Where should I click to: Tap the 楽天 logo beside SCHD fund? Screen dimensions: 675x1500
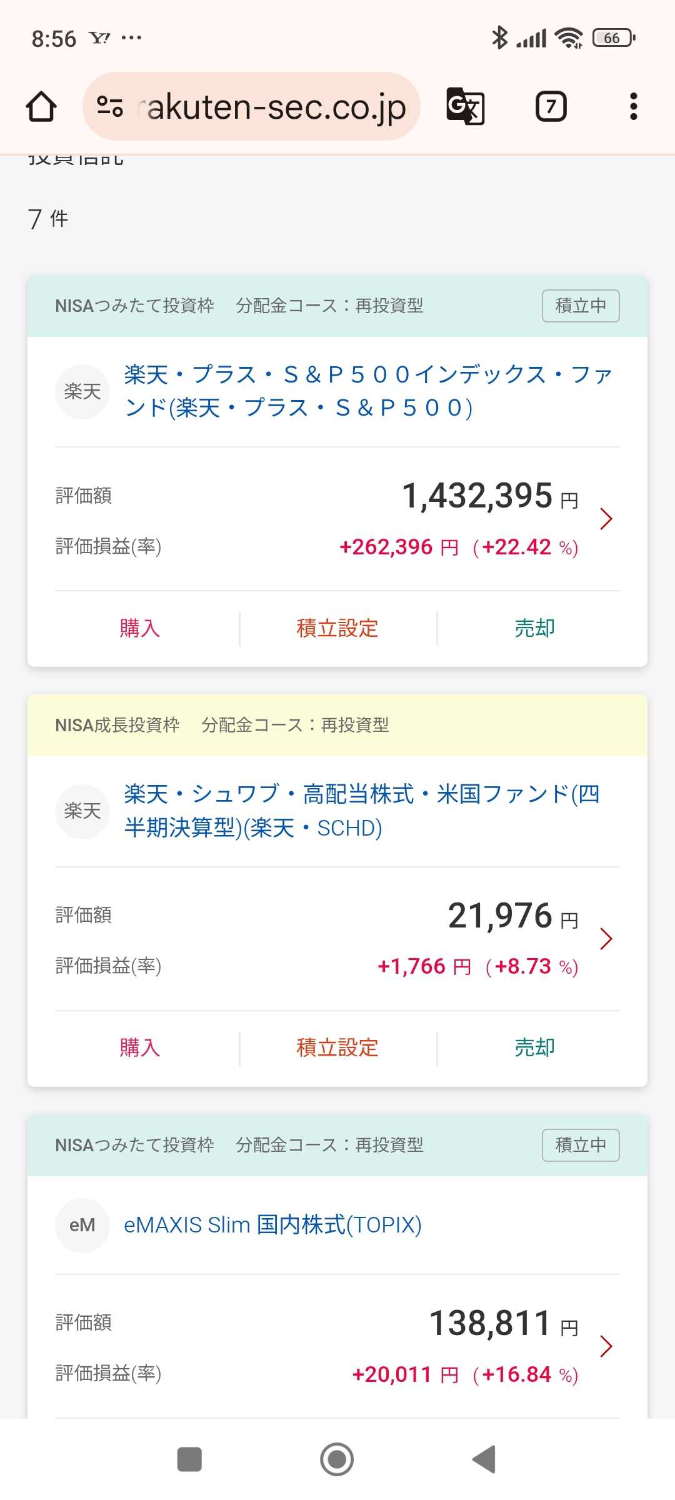[x=82, y=811]
